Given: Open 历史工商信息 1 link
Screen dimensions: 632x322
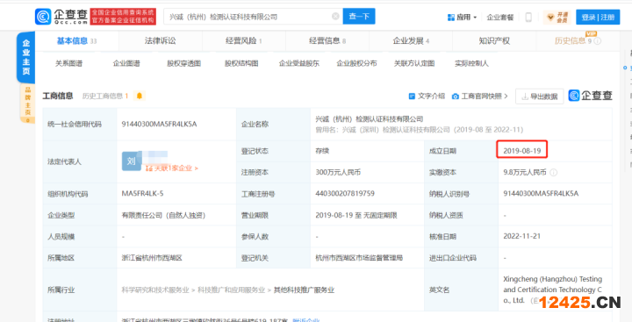Looking at the screenshot, I should point(105,96).
